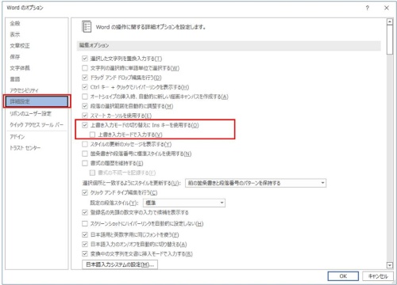
Task: Click the scrollbar down arrow
Action: 390,265
